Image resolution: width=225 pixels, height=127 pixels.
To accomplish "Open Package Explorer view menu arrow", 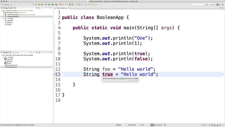I will (x=45, y=8).
